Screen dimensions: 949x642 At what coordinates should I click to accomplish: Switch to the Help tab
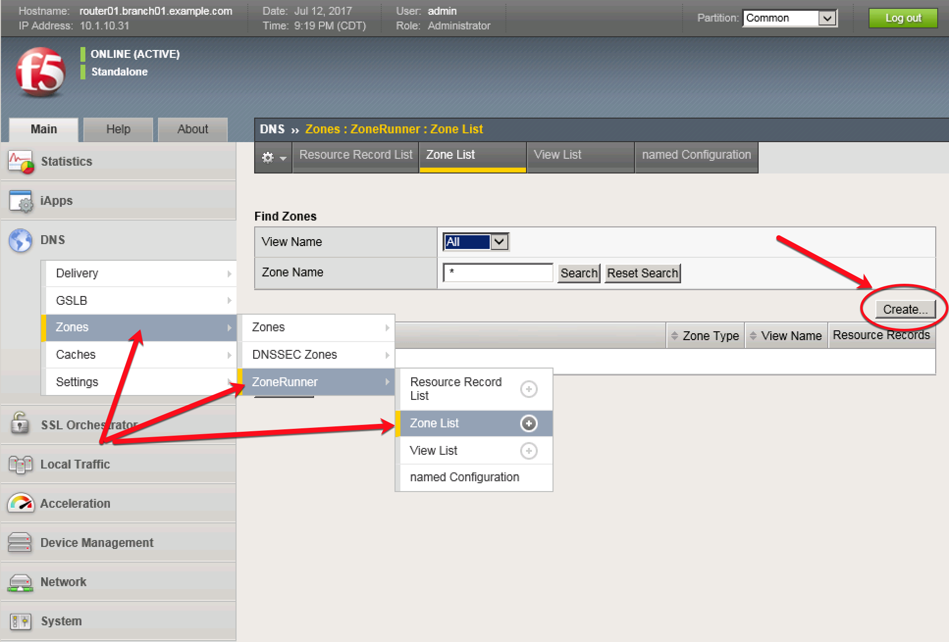118,129
